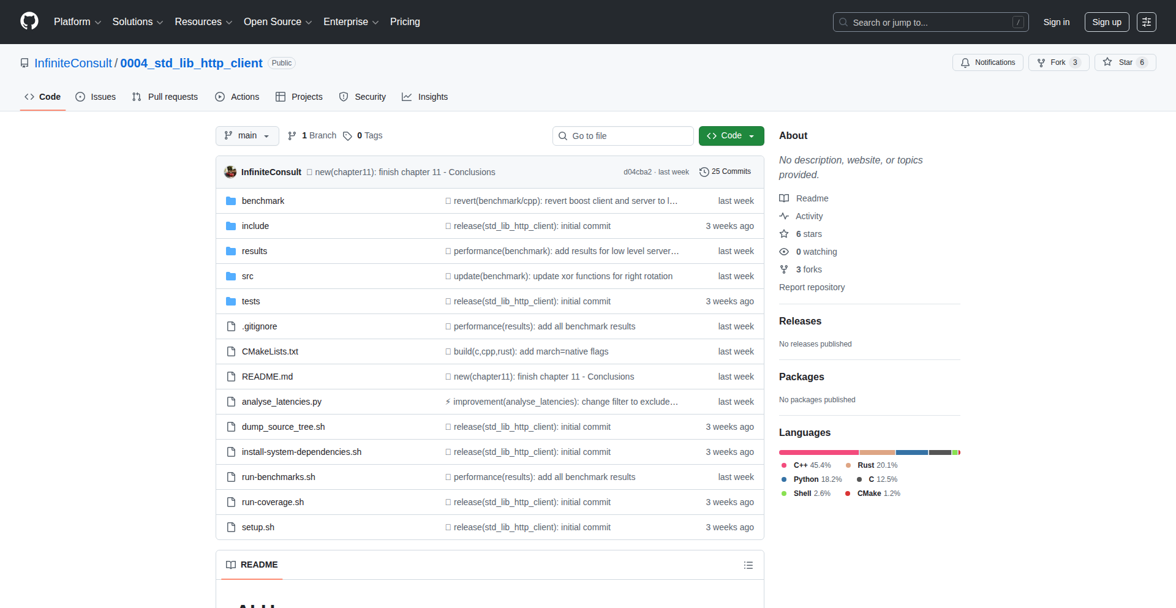Click the GitHub logo icon

29,21
